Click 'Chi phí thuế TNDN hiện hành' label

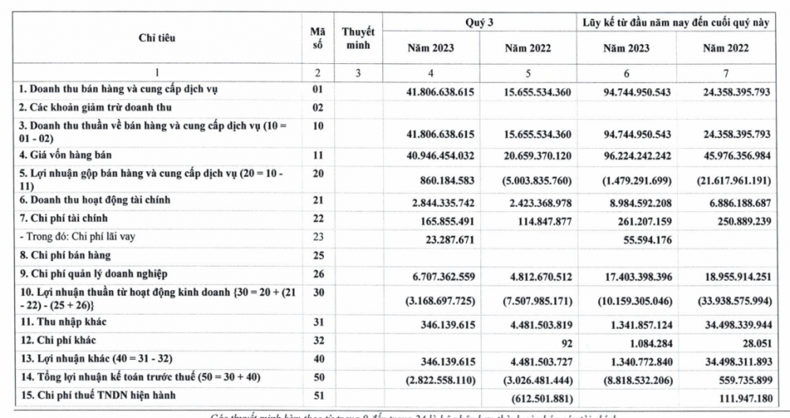coord(97,394)
